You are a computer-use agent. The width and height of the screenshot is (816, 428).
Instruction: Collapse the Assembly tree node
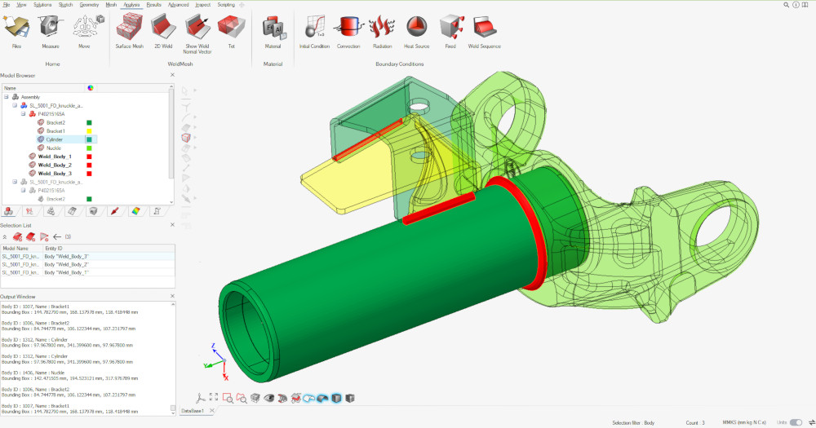[7, 97]
